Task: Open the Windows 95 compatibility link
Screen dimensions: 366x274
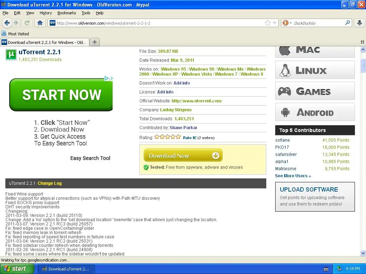Action: [x=173, y=69]
